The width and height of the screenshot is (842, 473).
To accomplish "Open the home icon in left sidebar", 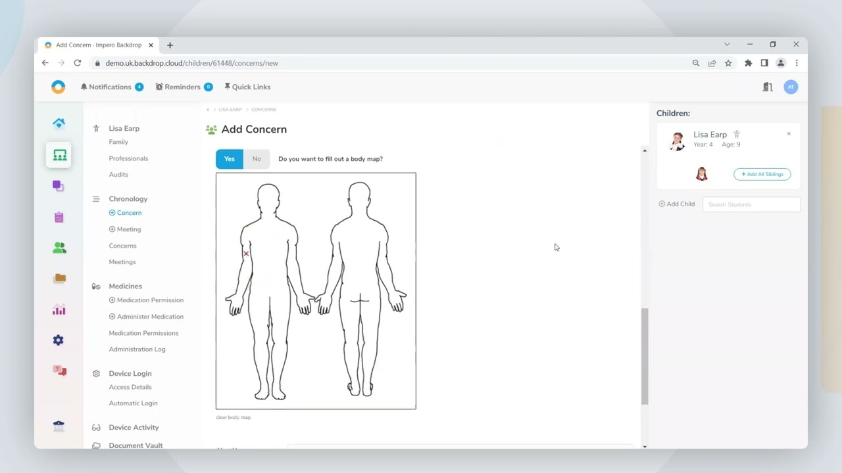I will 59,123.
